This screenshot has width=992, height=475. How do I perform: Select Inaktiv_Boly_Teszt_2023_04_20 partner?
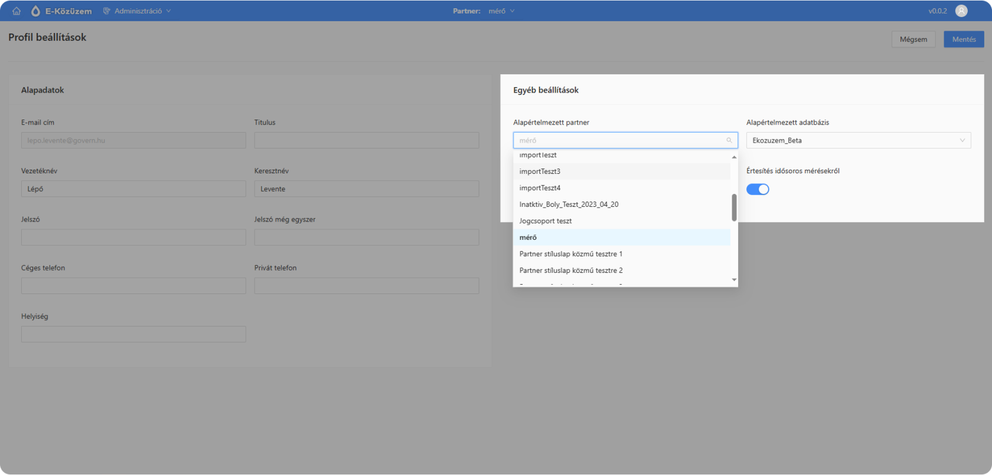(569, 204)
